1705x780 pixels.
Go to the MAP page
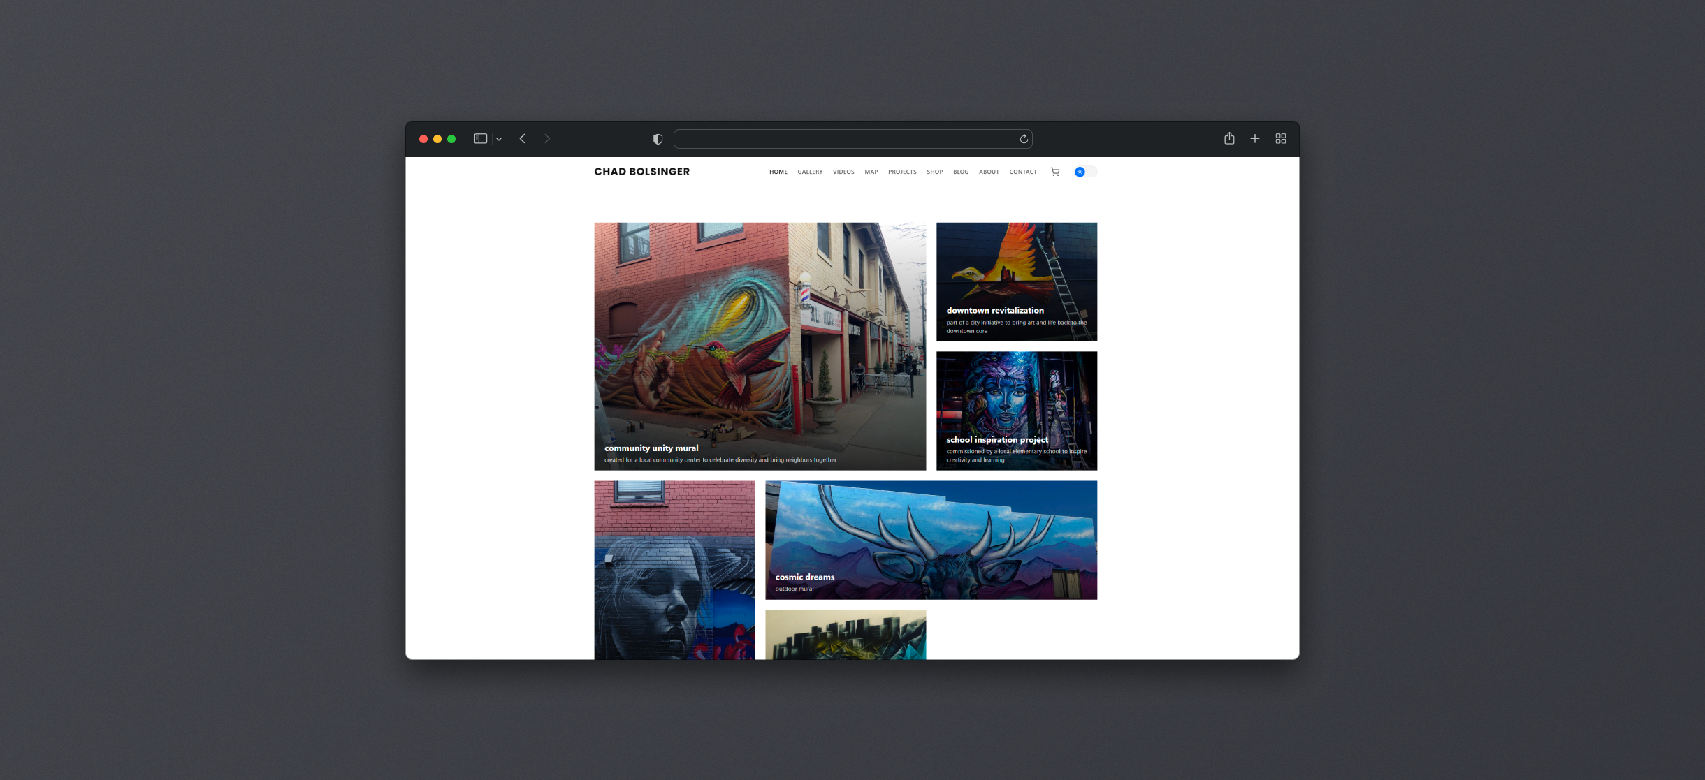point(871,172)
